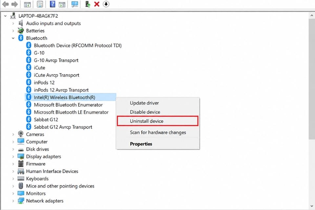Click the Batteries category icon
This screenshot has width=315, height=210.
[20, 31]
